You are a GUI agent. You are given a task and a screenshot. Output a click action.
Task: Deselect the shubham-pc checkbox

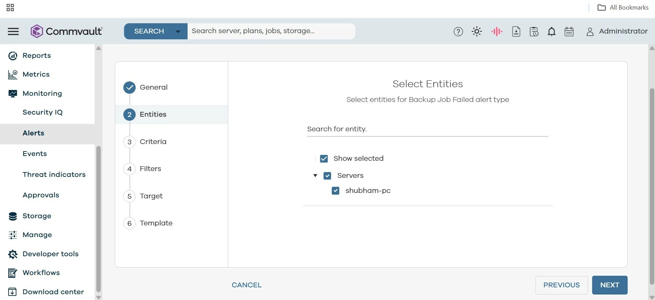point(336,191)
